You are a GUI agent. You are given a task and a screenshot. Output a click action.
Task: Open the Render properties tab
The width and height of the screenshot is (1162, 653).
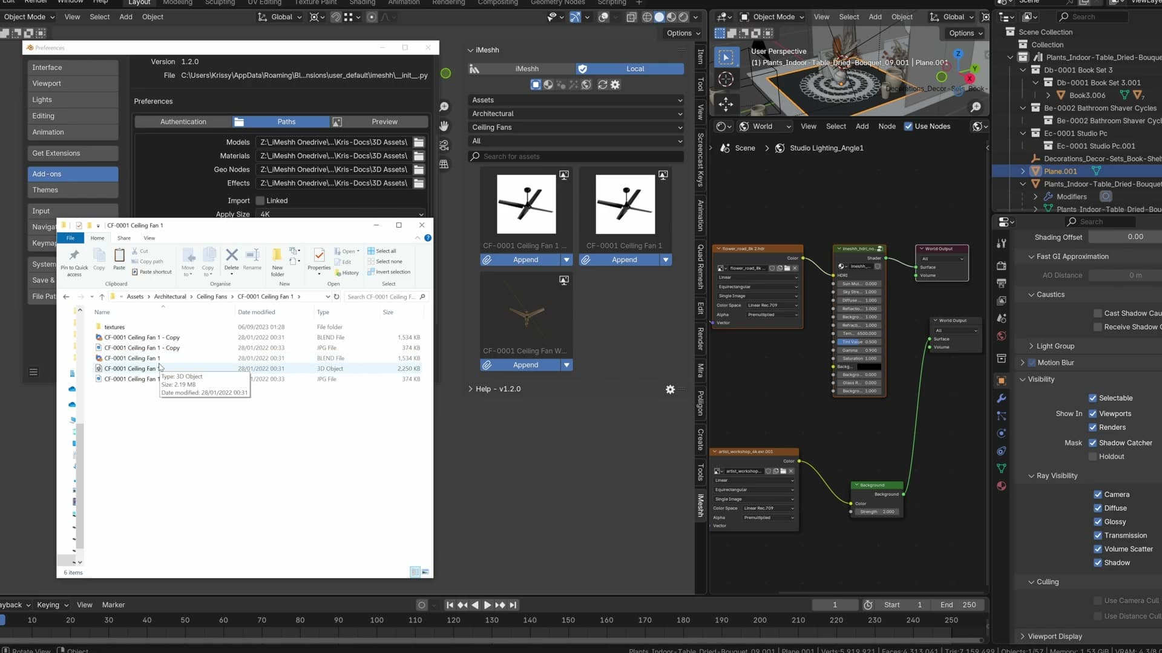click(1002, 265)
